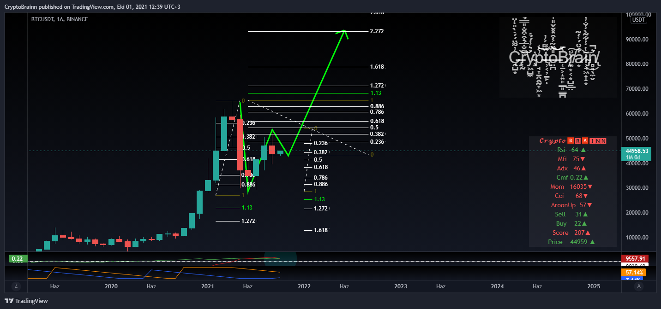Click the current price label 44958.53

pyautogui.click(x=637, y=151)
